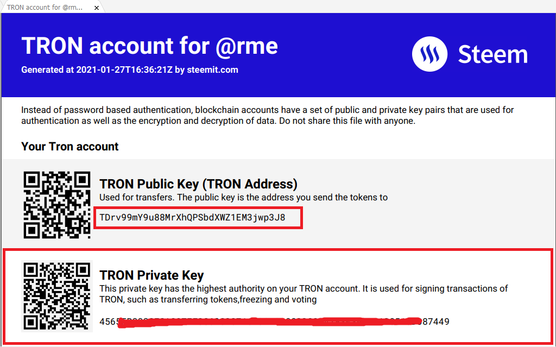Click the TRON private key QR code
The image size is (556, 347).
(x=56, y=296)
